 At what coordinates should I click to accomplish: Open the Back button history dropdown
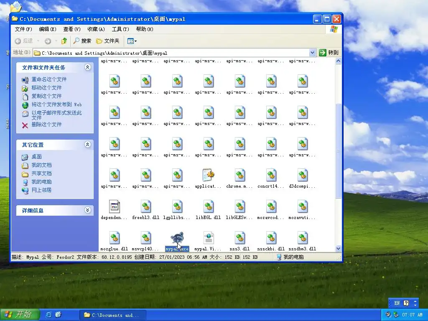click(x=38, y=41)
